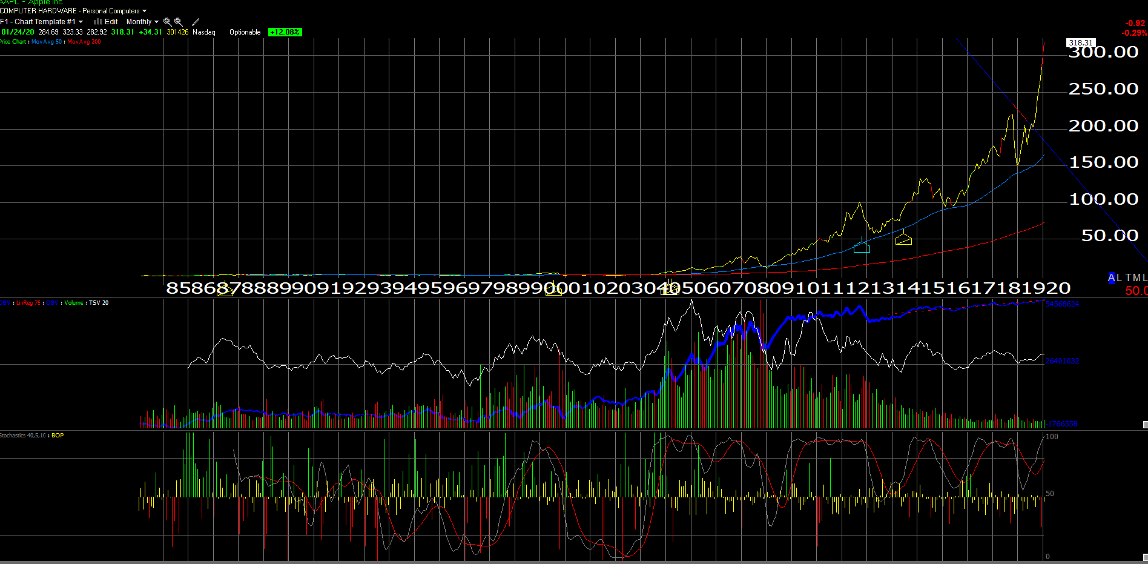Click the MovAvg 200 indicator label
Viewport: 1148px width, 564px height.
(x=84, y=42)
